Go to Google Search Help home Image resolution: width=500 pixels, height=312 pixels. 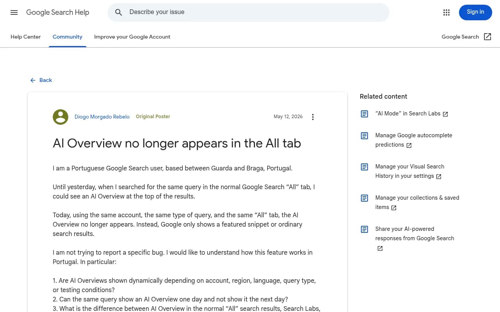(x=58, y=12)
